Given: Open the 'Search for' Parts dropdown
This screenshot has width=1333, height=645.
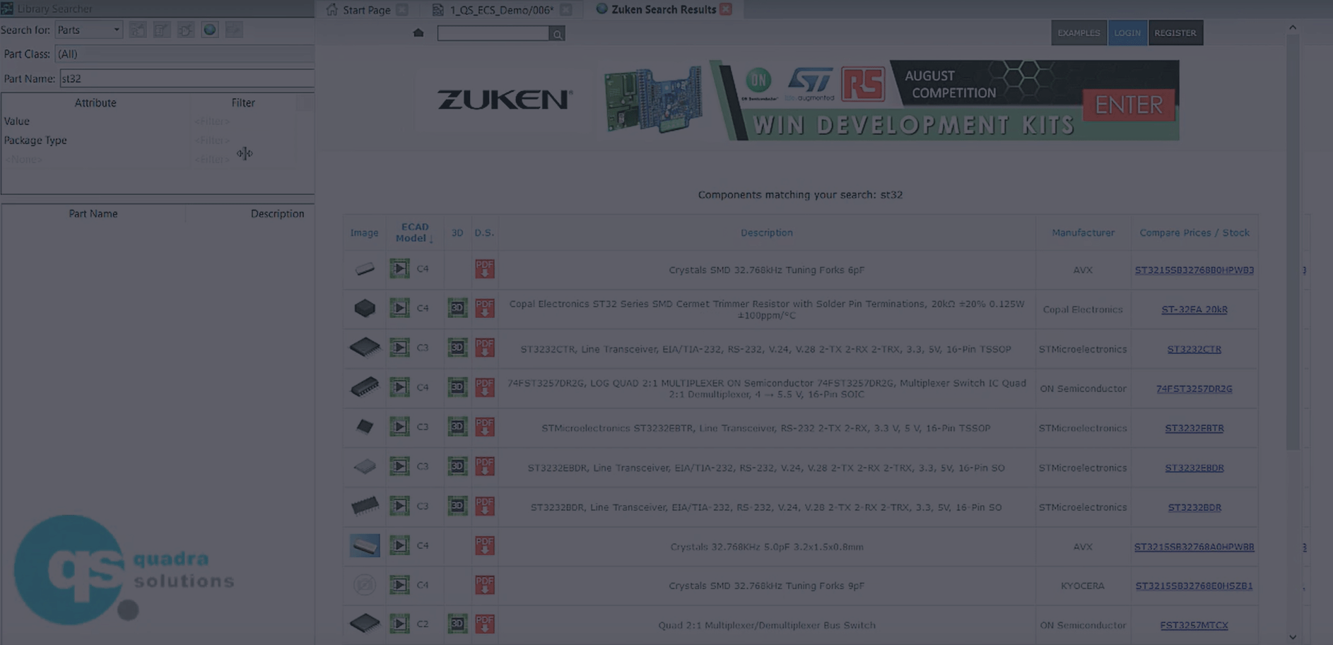Looking at the screenshot, I should (88, 30).
